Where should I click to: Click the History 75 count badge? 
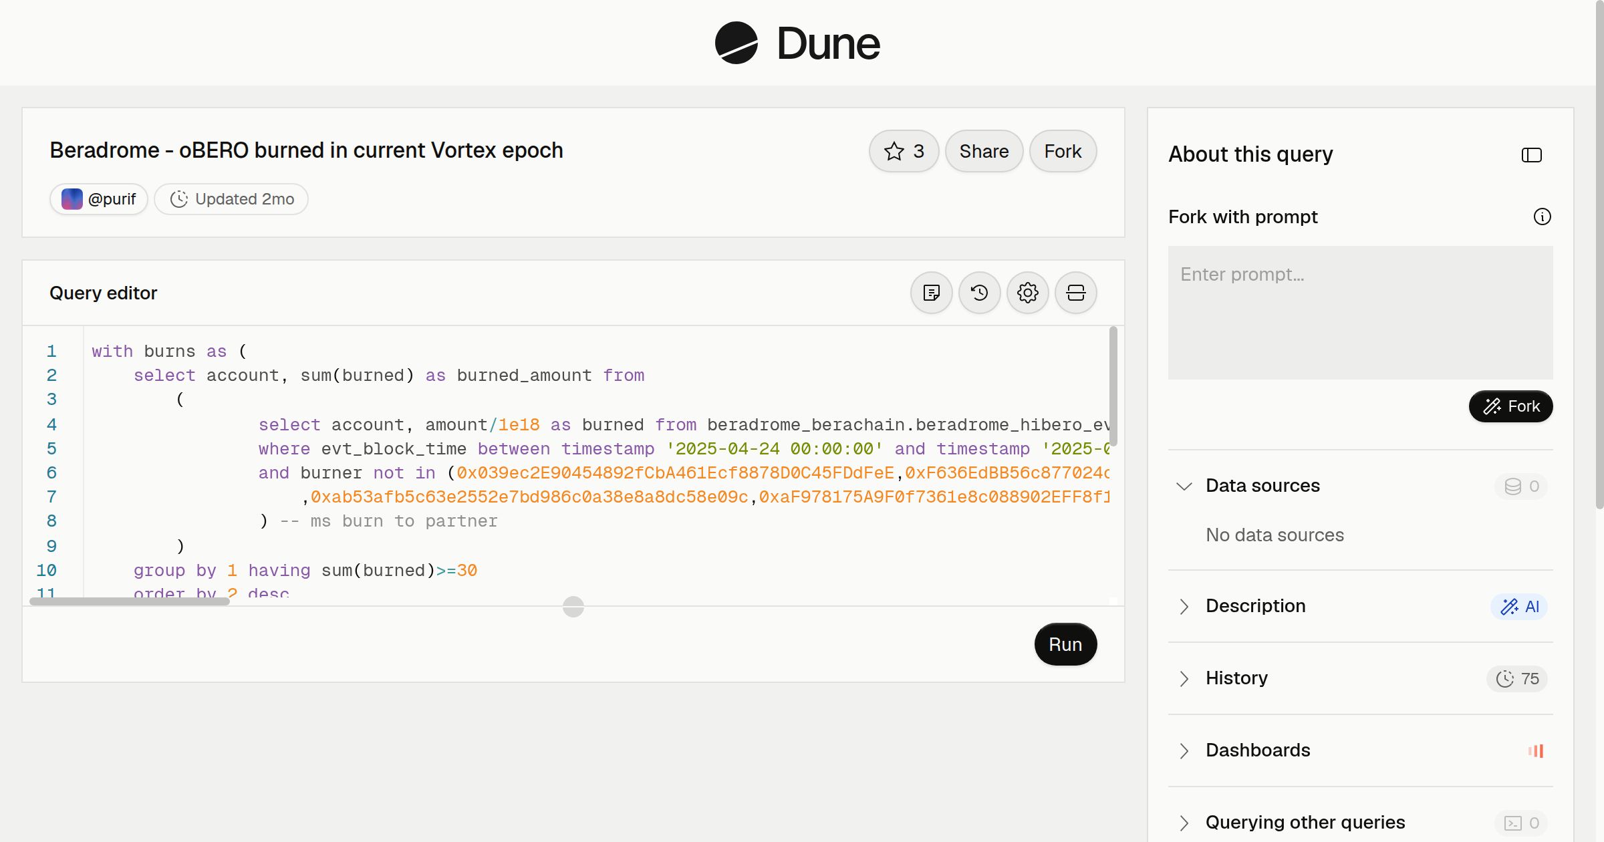coord(1517,678)
